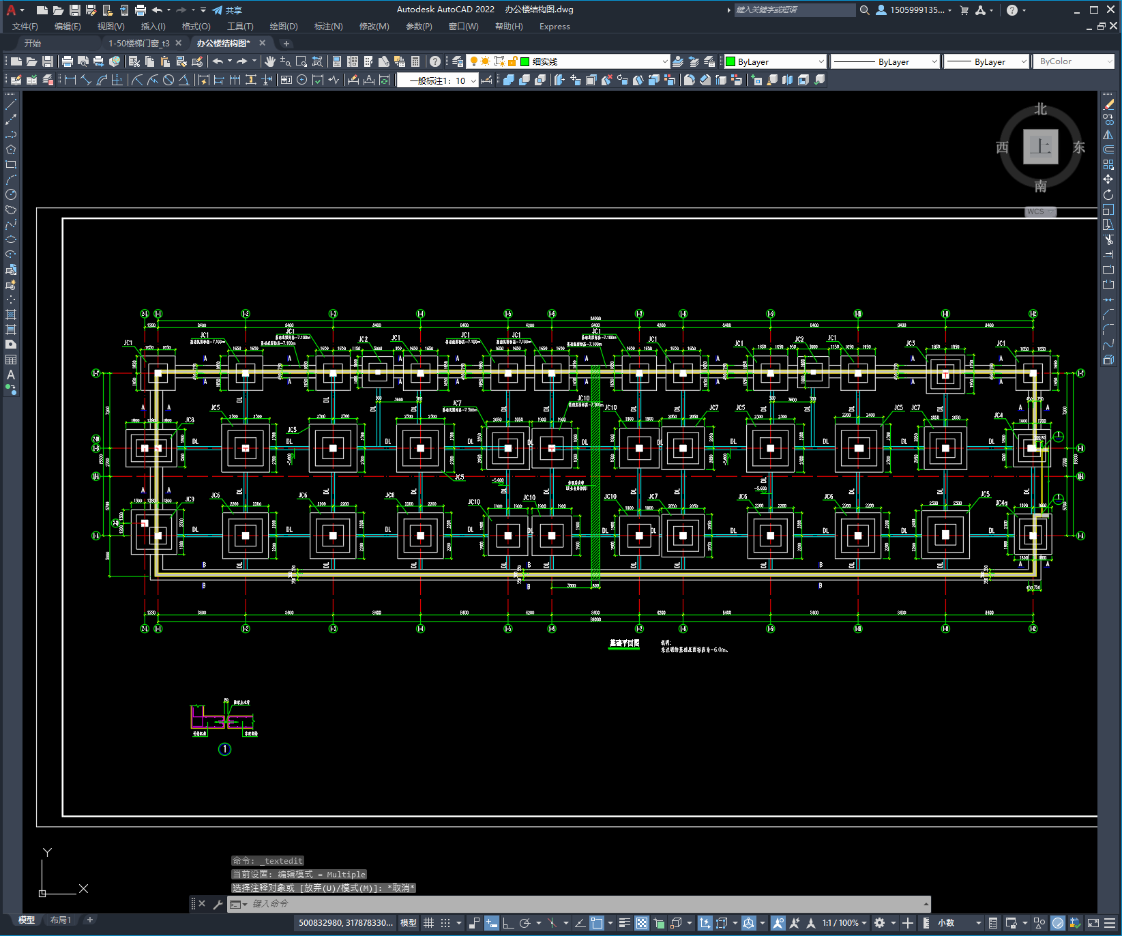Click the Undo arrow in the standard toolbar

(218, 61)
